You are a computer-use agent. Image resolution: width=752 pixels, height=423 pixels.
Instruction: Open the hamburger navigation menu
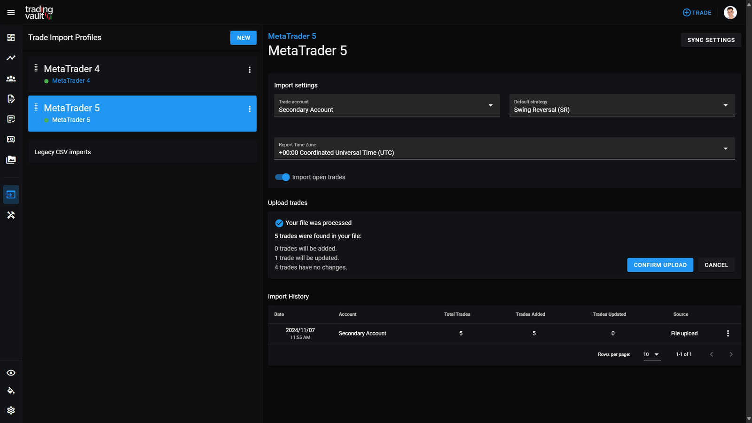pos(11,13)
